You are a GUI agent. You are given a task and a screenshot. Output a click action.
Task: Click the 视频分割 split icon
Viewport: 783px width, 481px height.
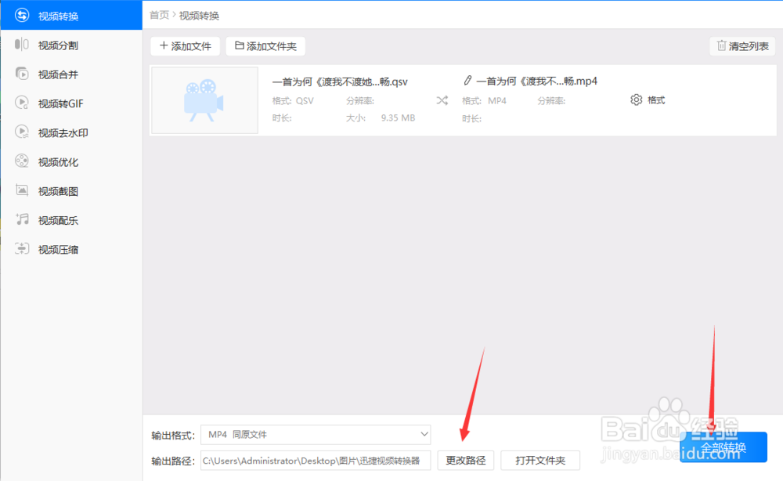(x=22, y=45)
